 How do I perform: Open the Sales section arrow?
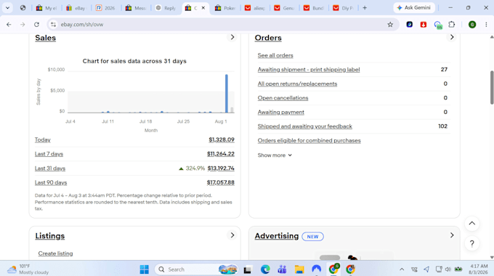(x=232, y=37)
